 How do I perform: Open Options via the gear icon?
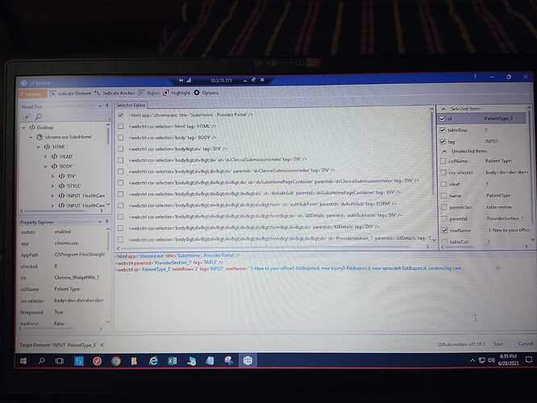click(197, 93)
